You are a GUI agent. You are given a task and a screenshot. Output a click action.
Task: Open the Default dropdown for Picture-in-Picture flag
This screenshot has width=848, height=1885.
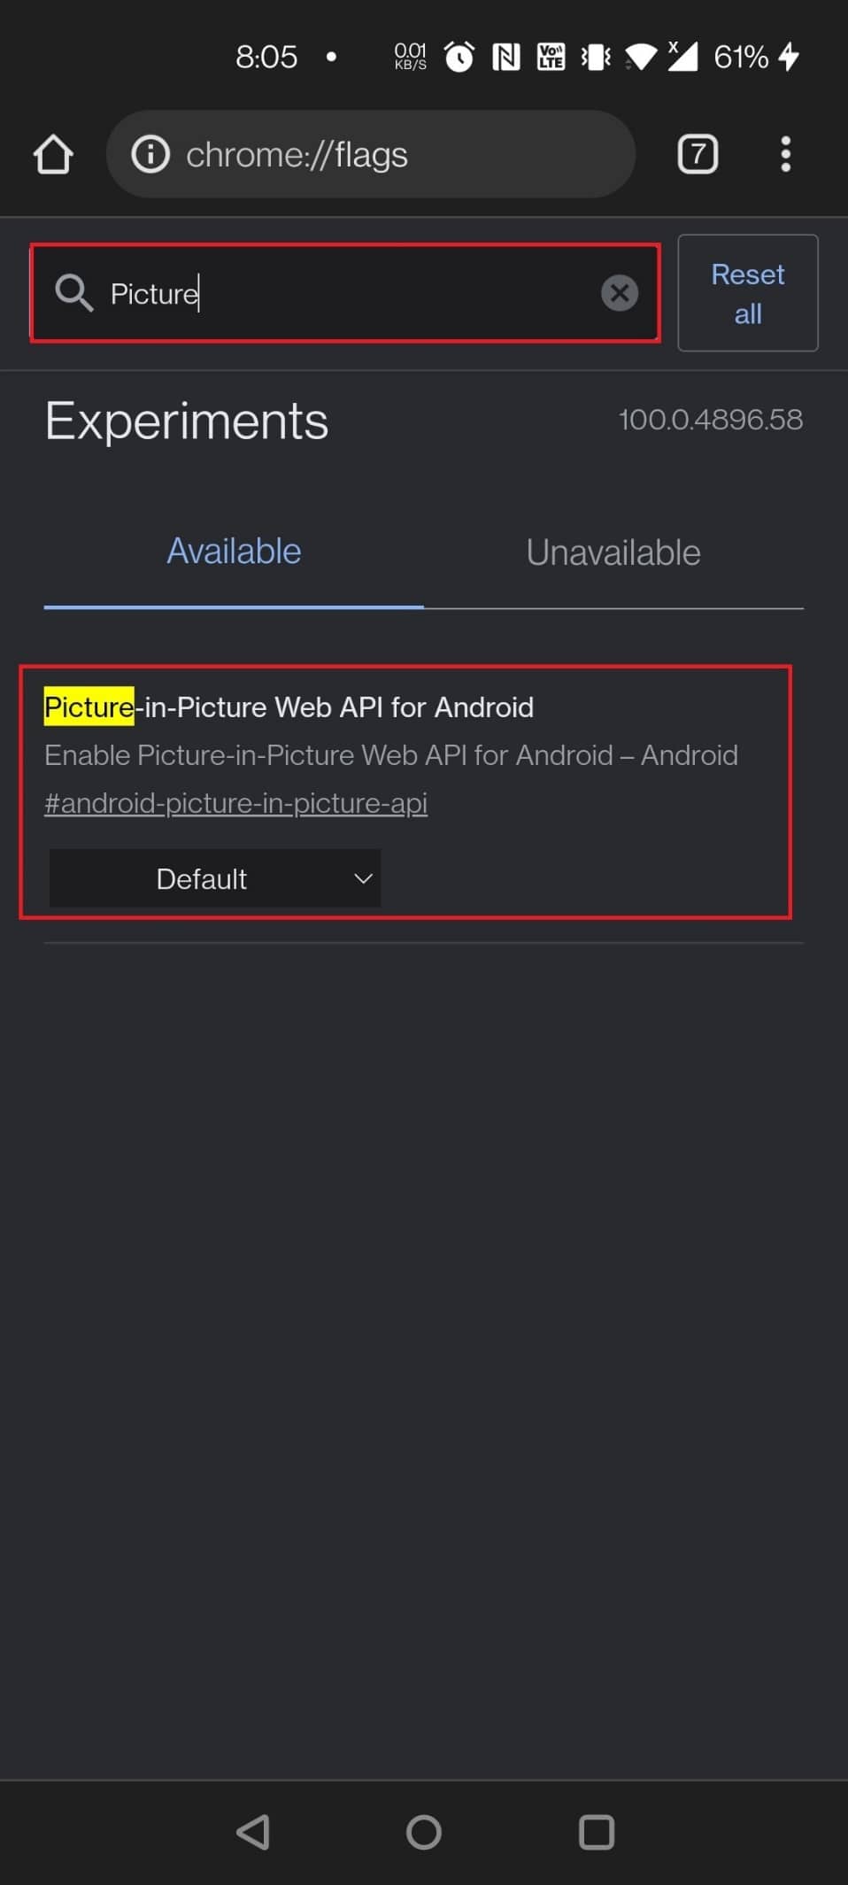[x=214, y=878]
